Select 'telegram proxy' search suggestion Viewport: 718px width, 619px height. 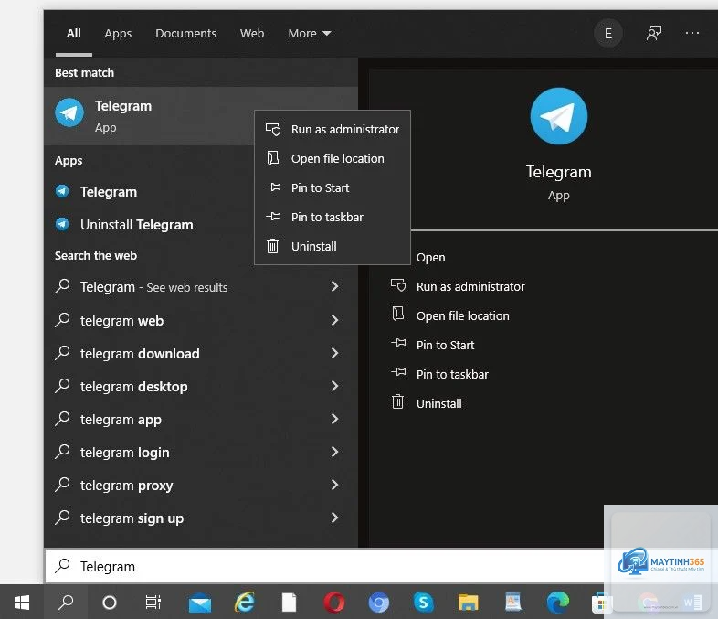(x=126, y=486)
